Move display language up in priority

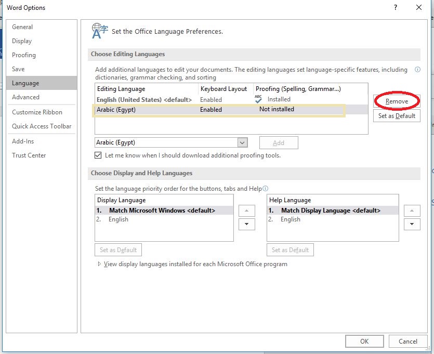tap(246, 211)
